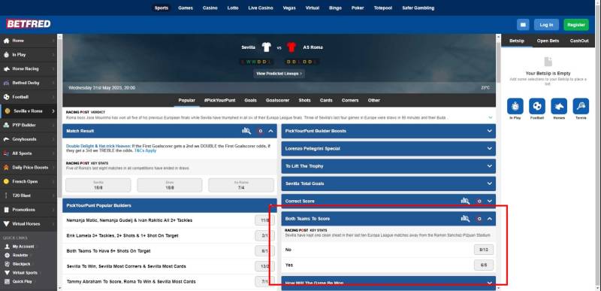Switch to the Goals market tab
The width and height of the screenshot is (601, 291).
(250, 100)
